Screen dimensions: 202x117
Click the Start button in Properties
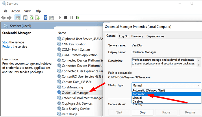[x=119, y=112]
